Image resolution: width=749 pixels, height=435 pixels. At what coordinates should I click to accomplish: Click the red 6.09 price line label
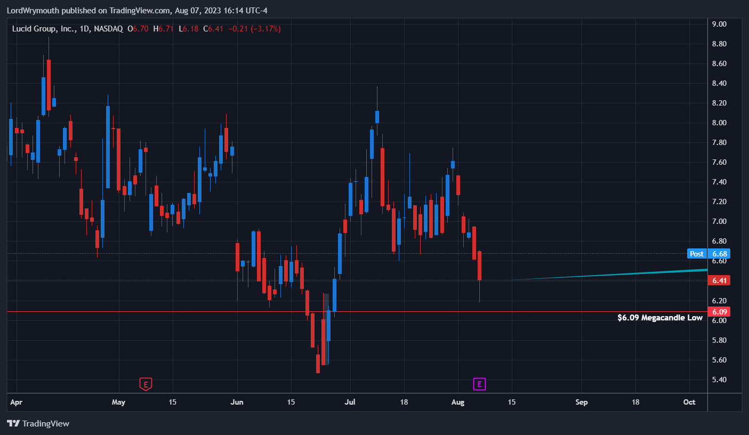coord(720,311)
